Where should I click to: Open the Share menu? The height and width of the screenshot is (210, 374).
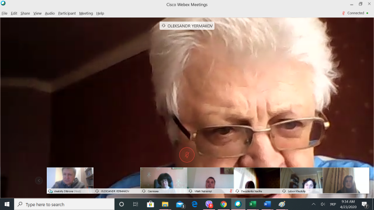25,13
